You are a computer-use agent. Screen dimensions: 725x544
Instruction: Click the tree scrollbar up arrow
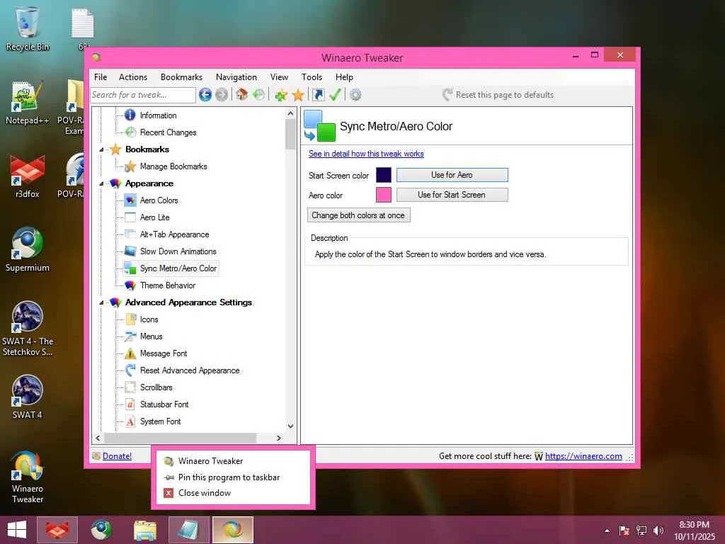click(x=290, y=113)
